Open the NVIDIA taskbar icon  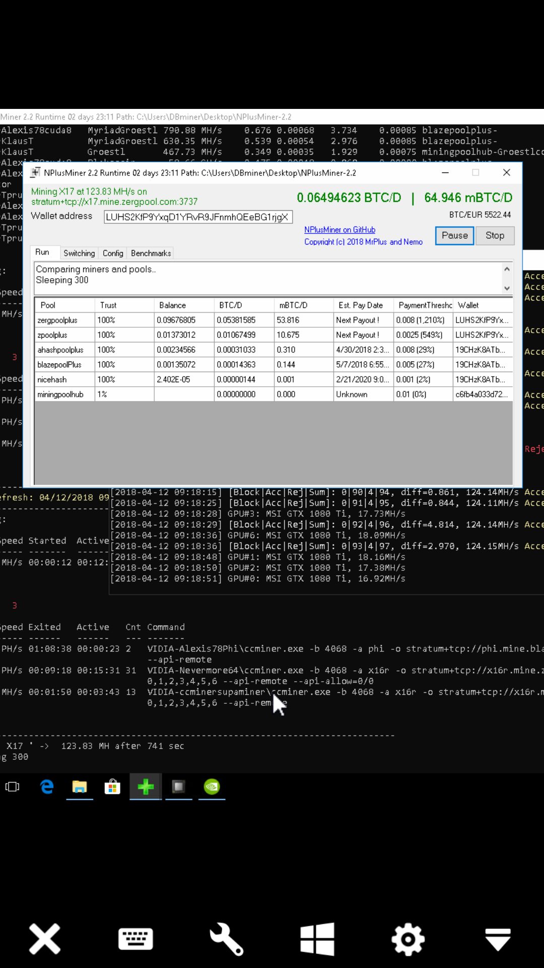click(212, 786)
